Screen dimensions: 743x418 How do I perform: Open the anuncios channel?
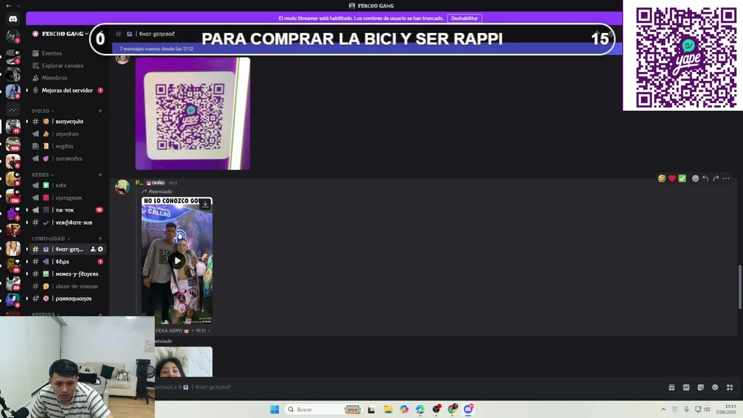coord(68,134)
